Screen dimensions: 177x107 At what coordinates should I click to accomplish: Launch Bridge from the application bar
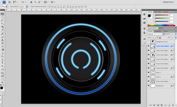click(10, 2)
